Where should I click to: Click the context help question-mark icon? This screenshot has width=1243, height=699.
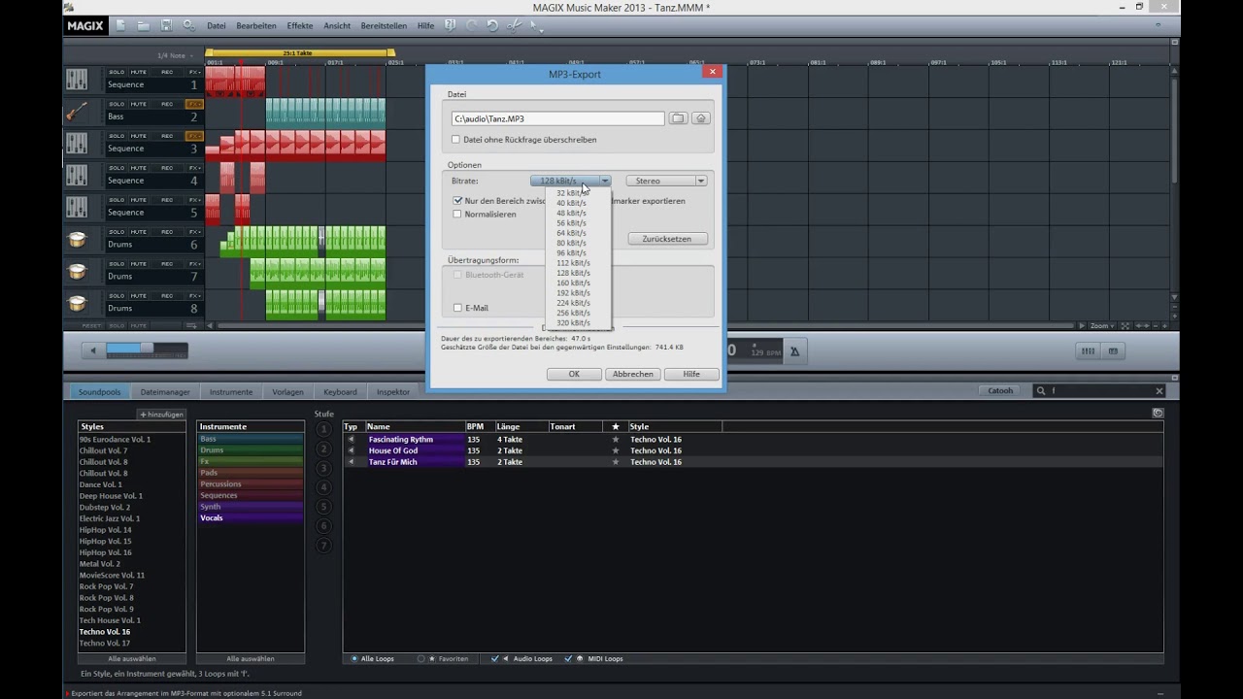(x=451, y=25)
